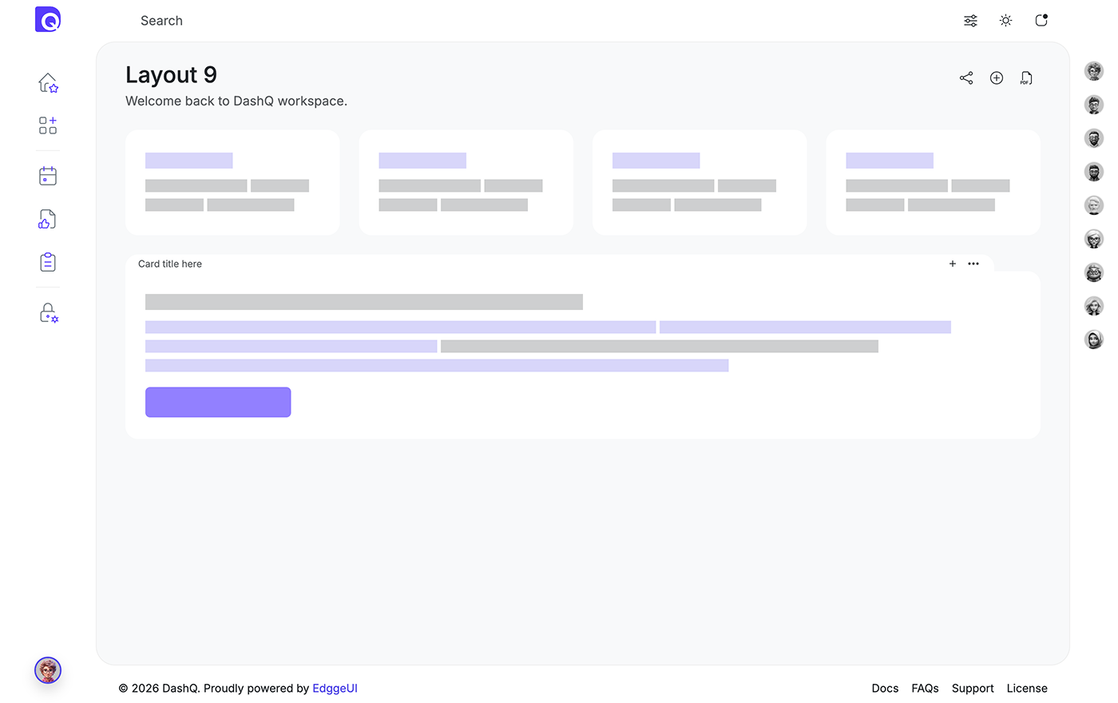Toggle the filter sliders control in the header

pos(970,20)
